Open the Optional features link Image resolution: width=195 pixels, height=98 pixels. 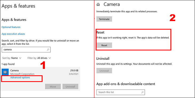coord(11,27)
